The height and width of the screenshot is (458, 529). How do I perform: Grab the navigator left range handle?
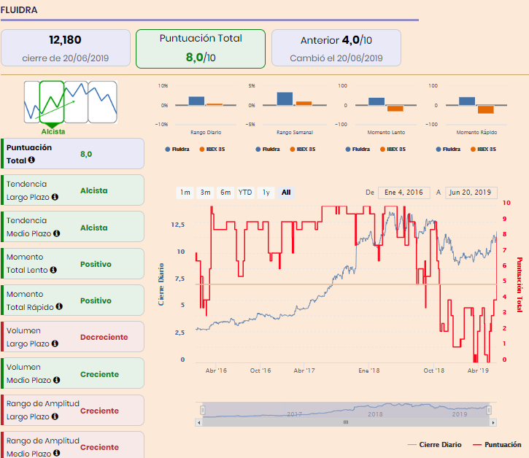click(x=203, y=410)
